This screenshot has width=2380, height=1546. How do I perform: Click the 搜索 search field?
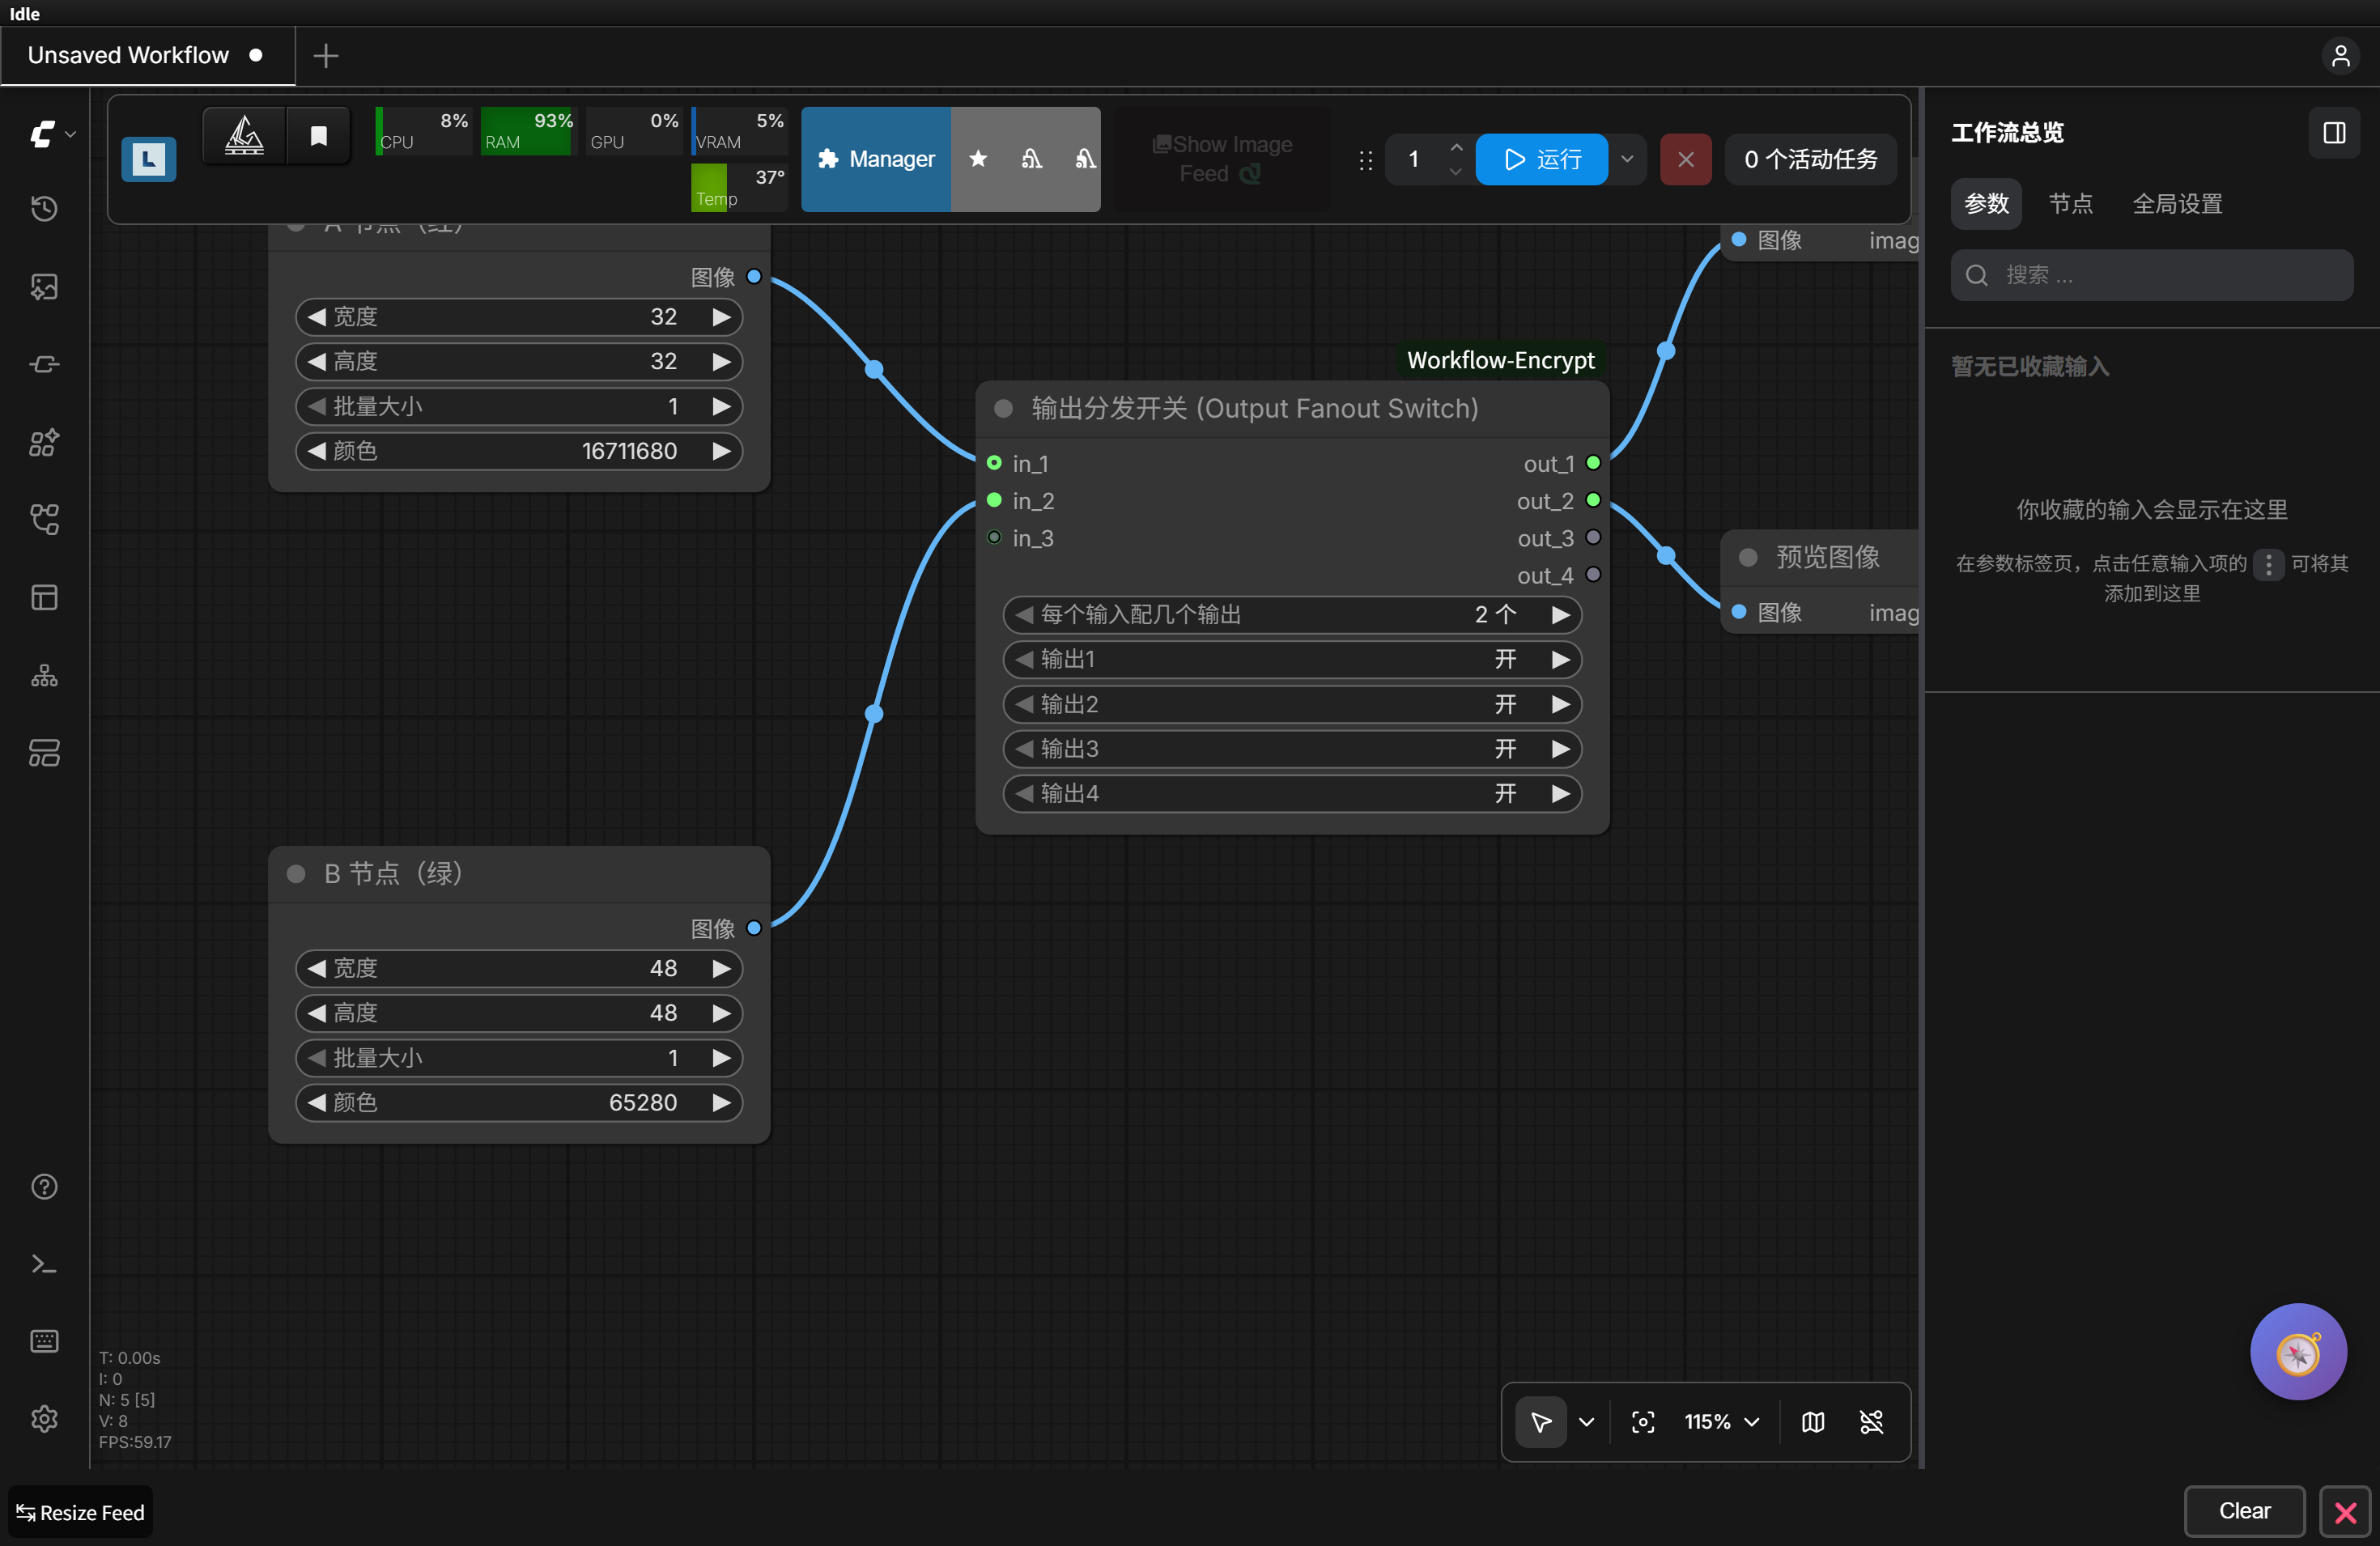click(x=2151, y=275)
